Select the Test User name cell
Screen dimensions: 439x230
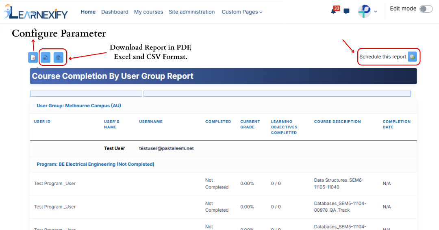pos(115,148)
